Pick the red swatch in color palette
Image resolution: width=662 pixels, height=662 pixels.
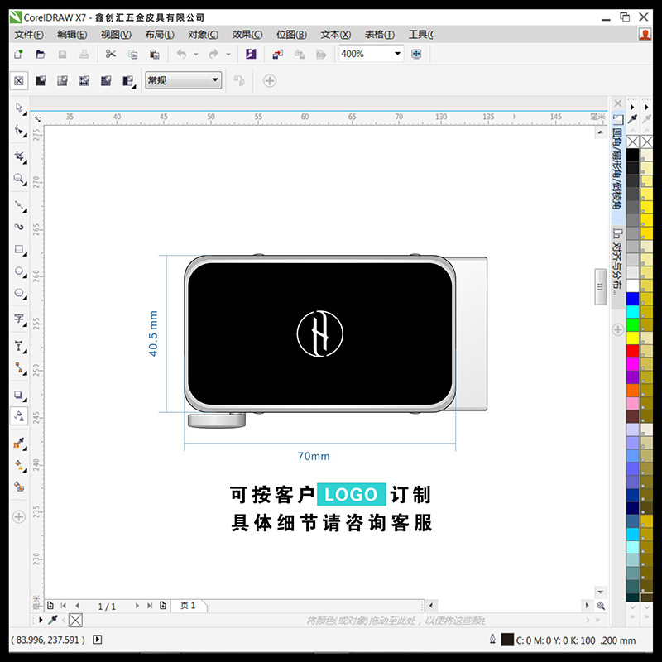tap(632, 351)
